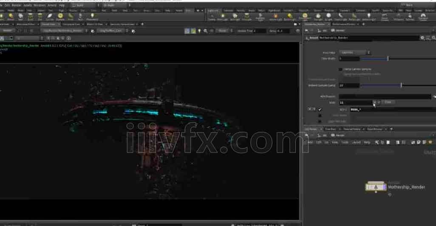Click the Indirect Sample Clamp slider handle
The image size is (436, 226).
tap(401, 85)
